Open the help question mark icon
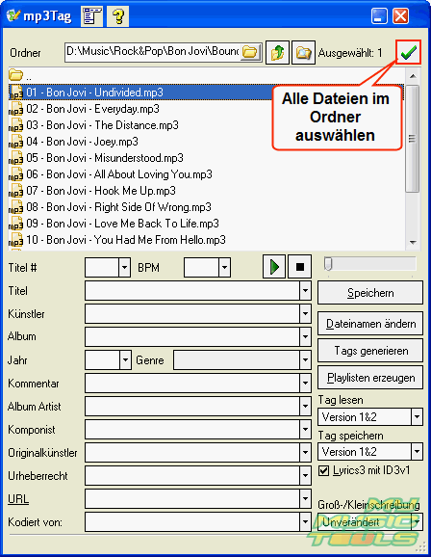Screen dimensions: 431x557 (117, 16)
